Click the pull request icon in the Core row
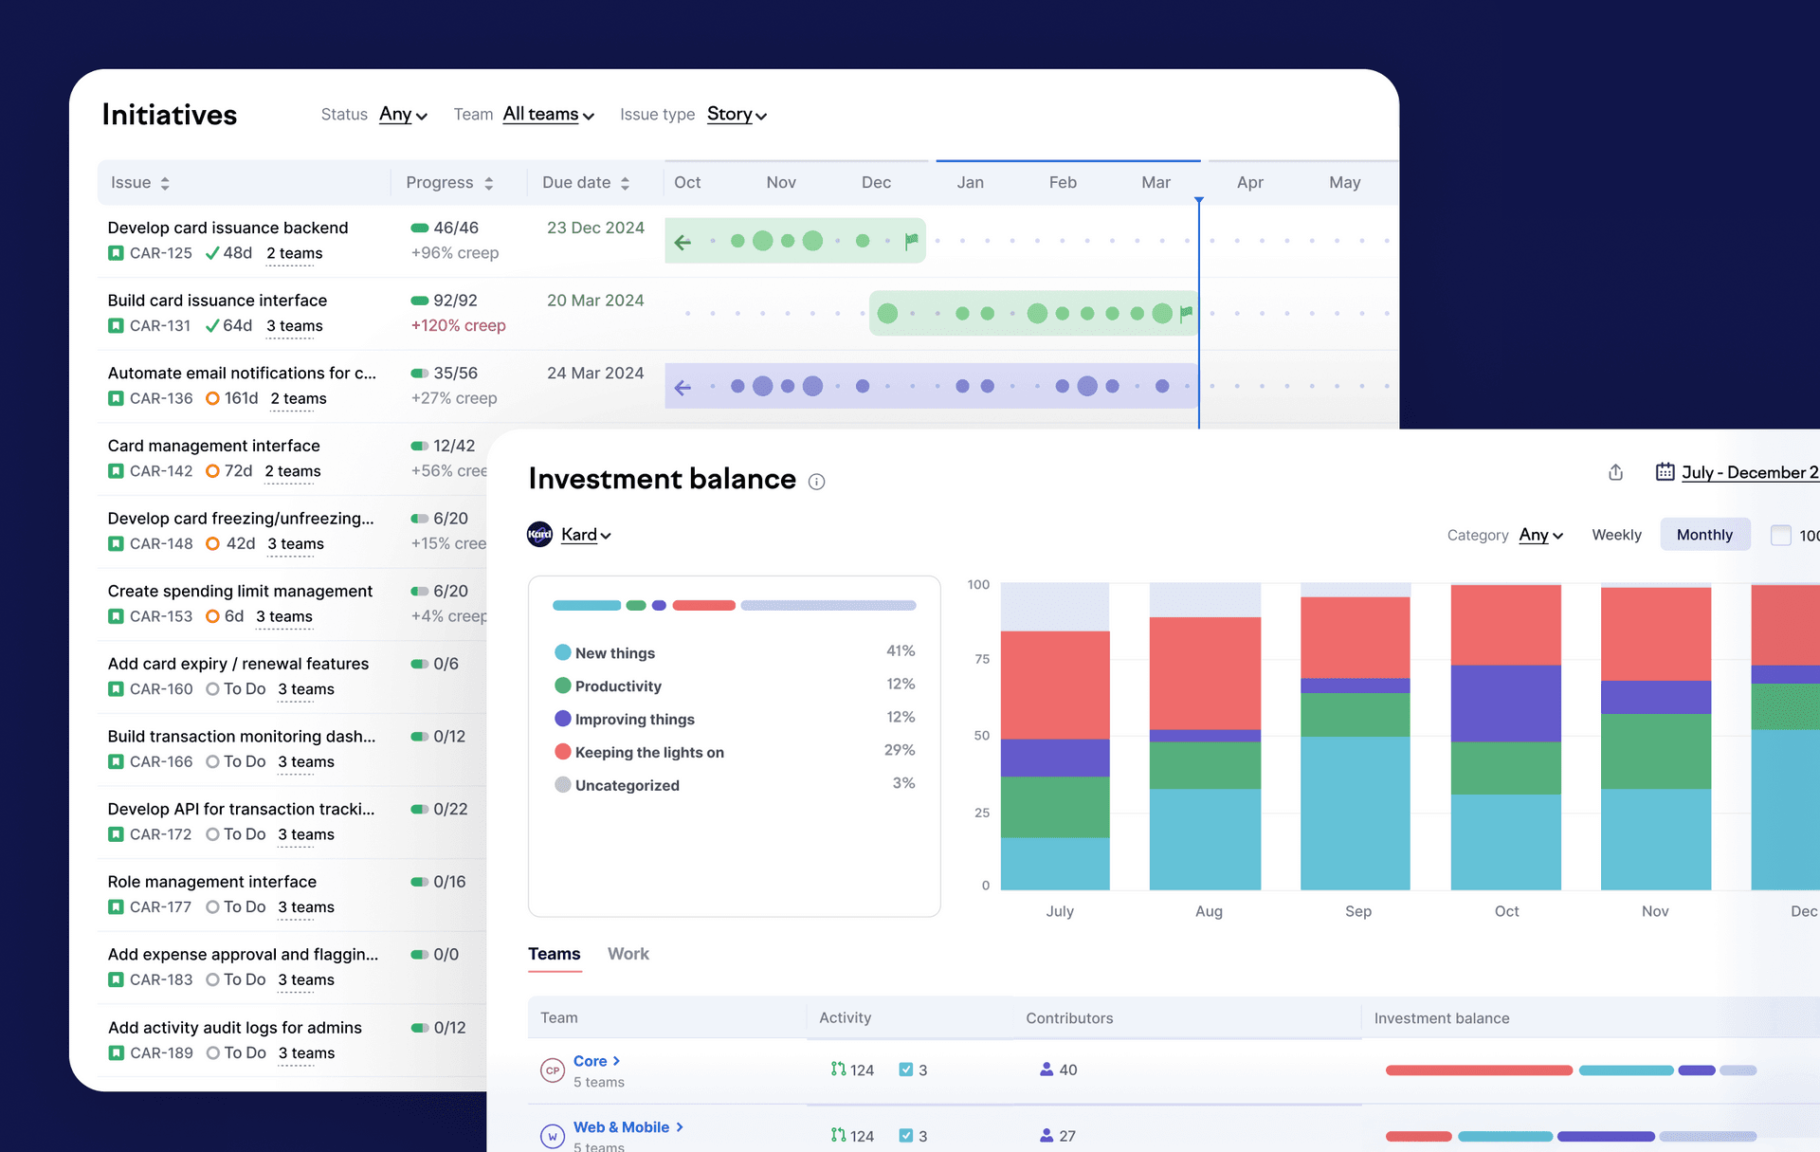The width and height of the screenshot is (1820, 1152). coord(838,1069)
